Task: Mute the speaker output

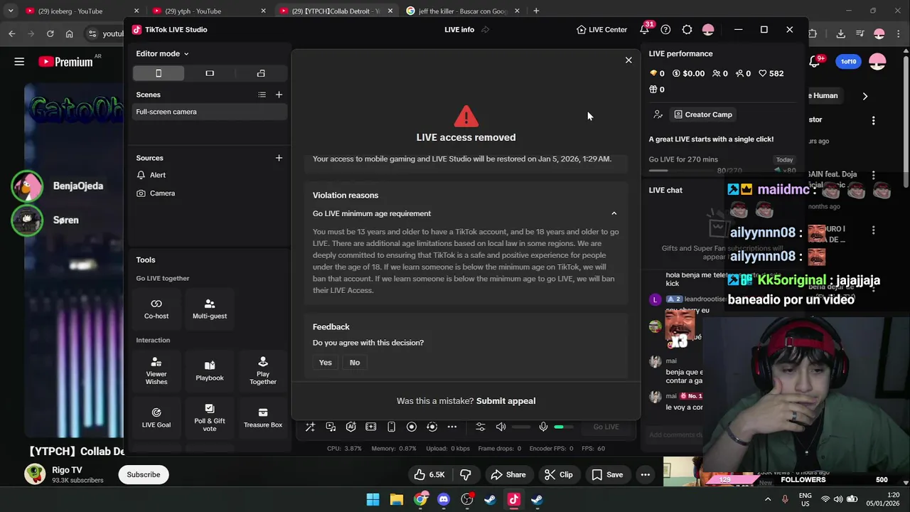Action: click(x=500, y=427)
